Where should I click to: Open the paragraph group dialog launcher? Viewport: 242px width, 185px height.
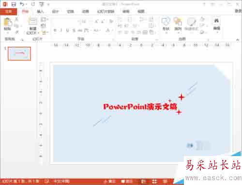[x=156, y=40]
